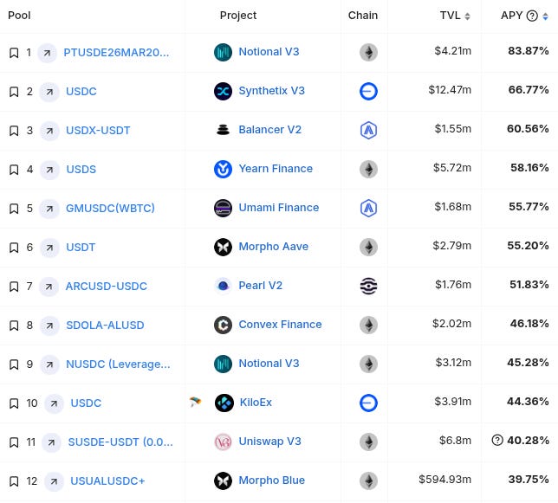This screenshot has width=558, height=503.
Task: Click the Balancer V2 project logo
Action: click(x=224, y=130)
